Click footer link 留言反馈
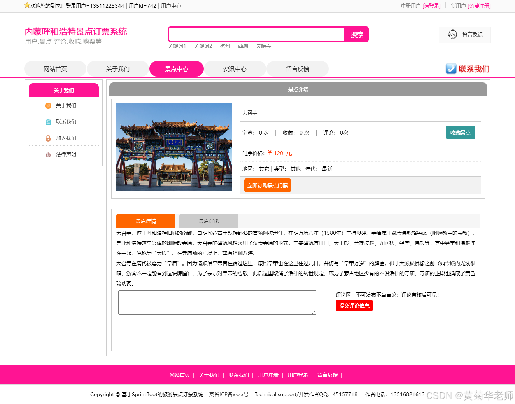The height and width of the screenshot is (404, 515). 328,375
